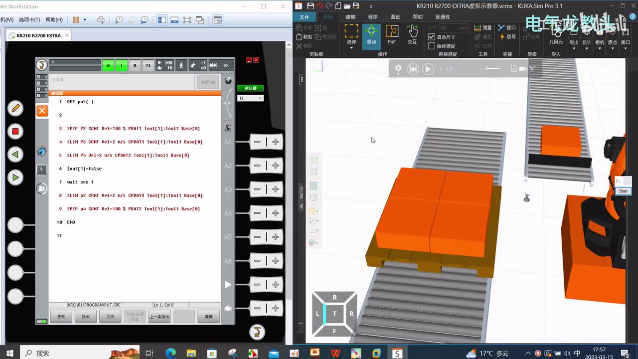
Task: Click the robot icon button below jog keys
Action: (257, 332)
